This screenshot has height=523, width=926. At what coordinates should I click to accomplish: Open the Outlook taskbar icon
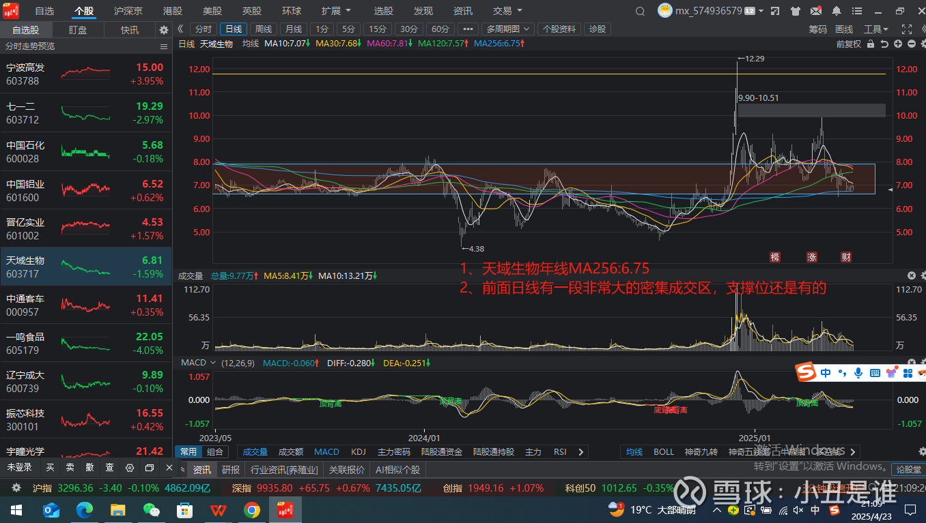(52, 509)
